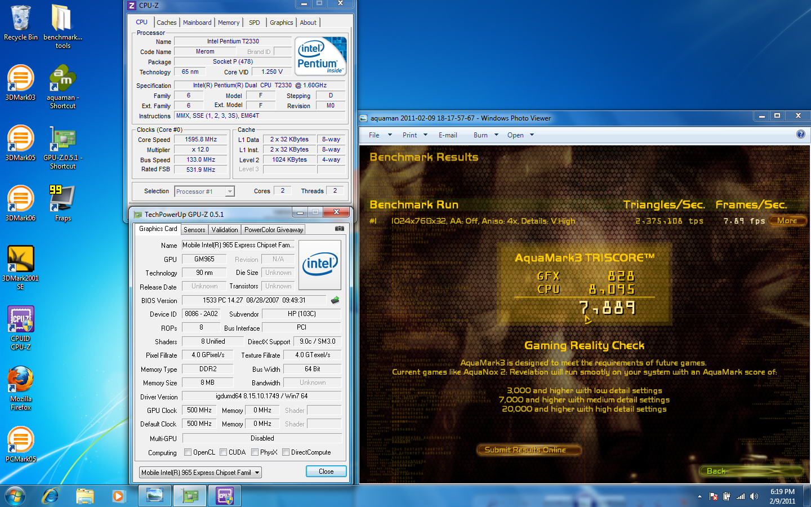
Task: Switch to Photo Viewer taskbar button
Action: point(155,496)
